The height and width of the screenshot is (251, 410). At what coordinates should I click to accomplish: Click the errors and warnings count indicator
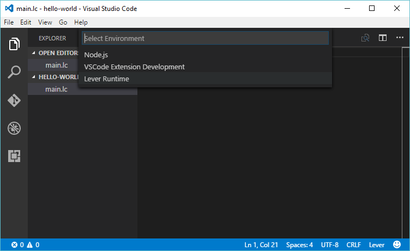pyautogui.click(x=25, y=245)
